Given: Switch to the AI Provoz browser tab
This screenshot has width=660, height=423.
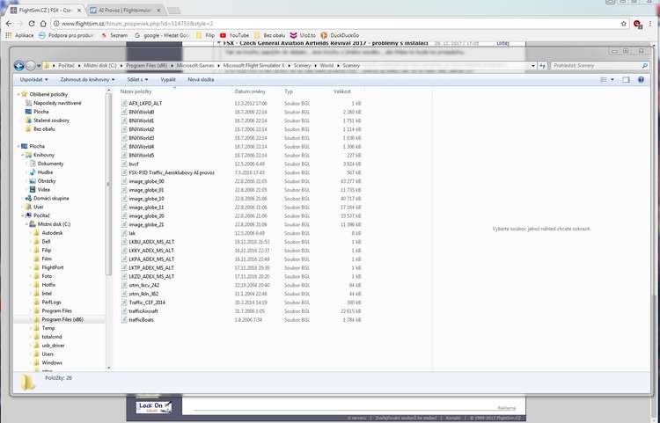Looking at the screenshot, I should [x=126, y=10].
